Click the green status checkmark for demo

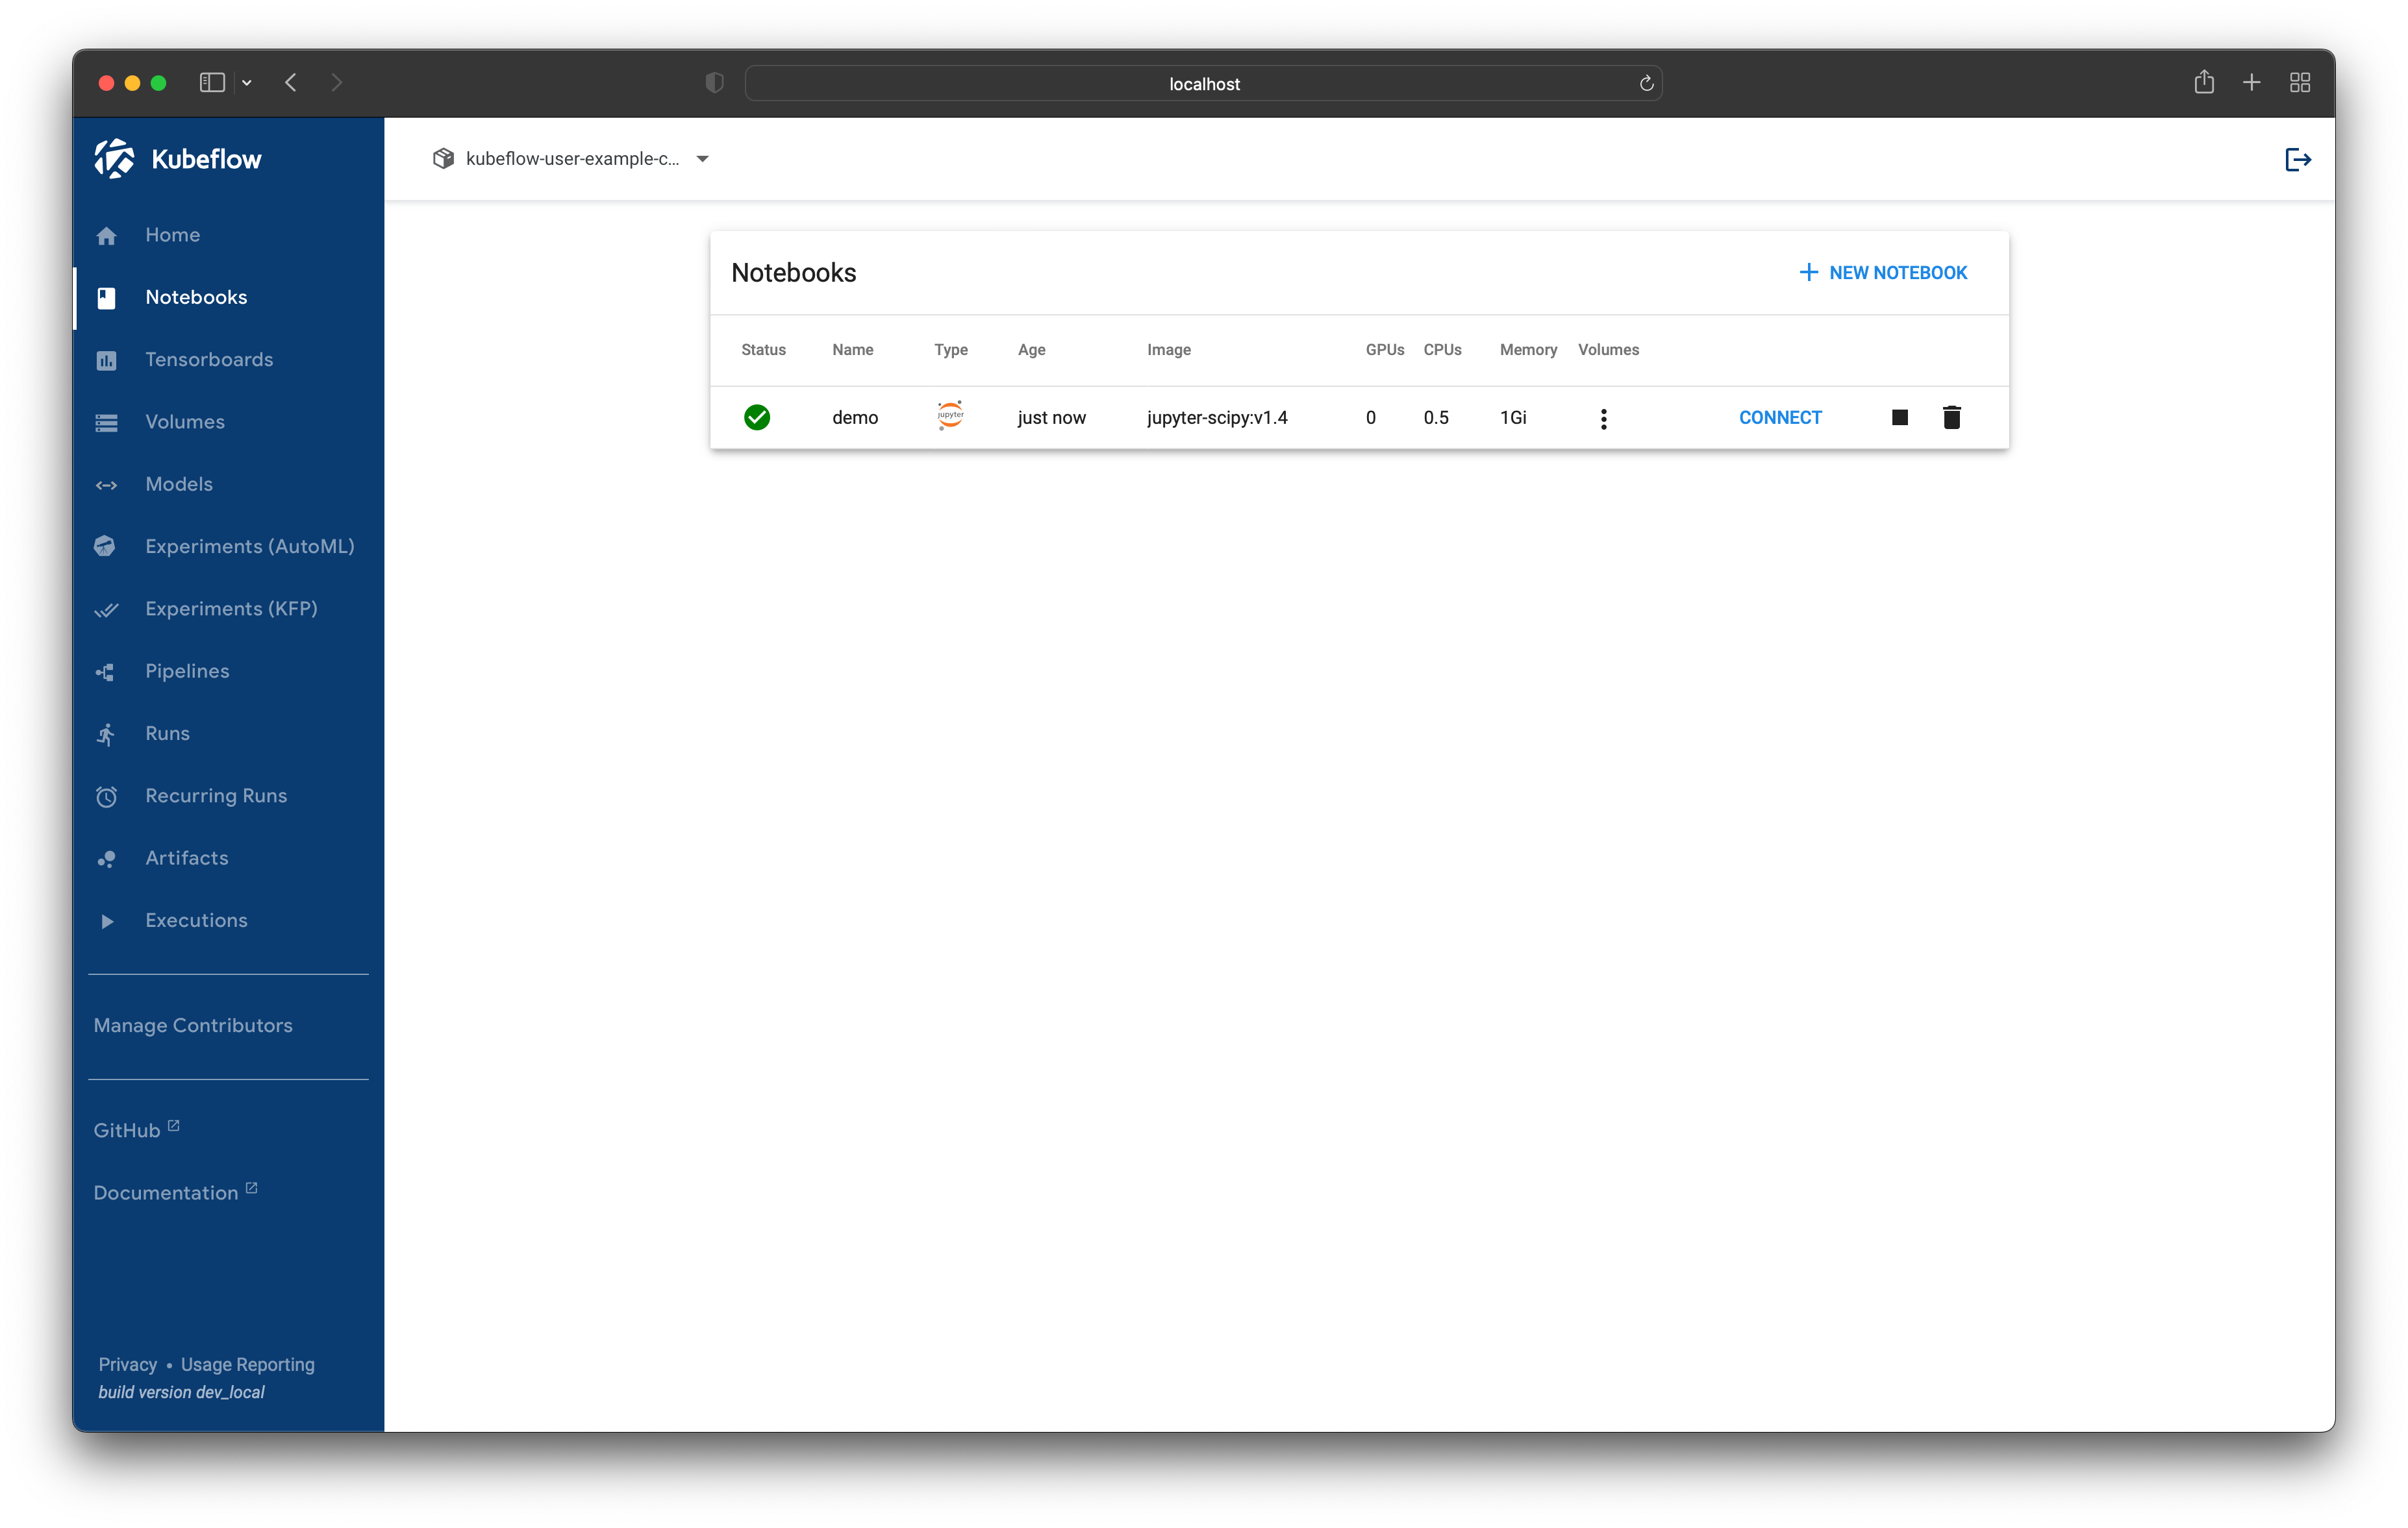coord(757,417)
